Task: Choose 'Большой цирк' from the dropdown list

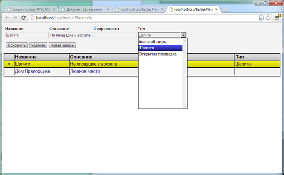Action: click(160, 42)
